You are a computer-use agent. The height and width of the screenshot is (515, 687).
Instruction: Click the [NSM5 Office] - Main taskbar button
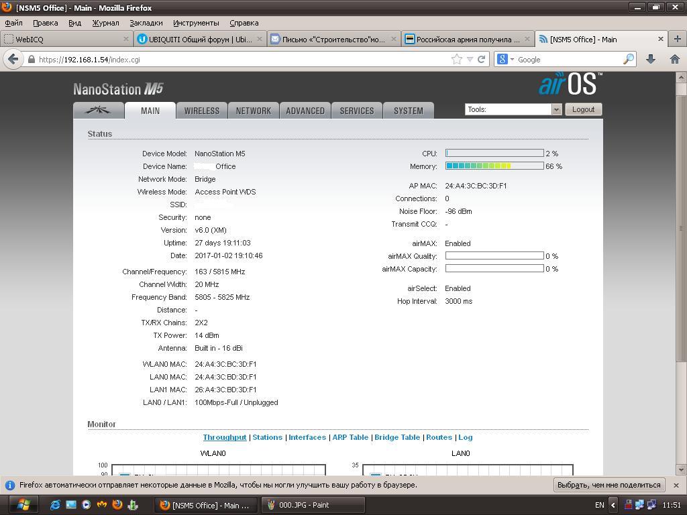click(206, 505)
